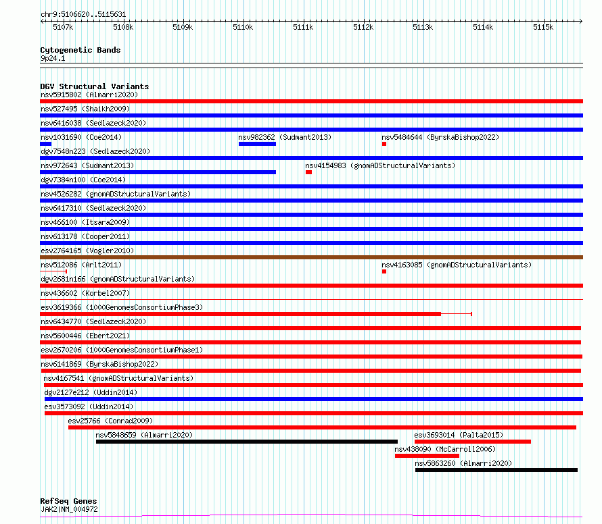The height and width of the screenshot is (524, 602).
Task: Select esv2670206 (1000GenomesConsortiumPhase1) label
Action: coord(122,350)
